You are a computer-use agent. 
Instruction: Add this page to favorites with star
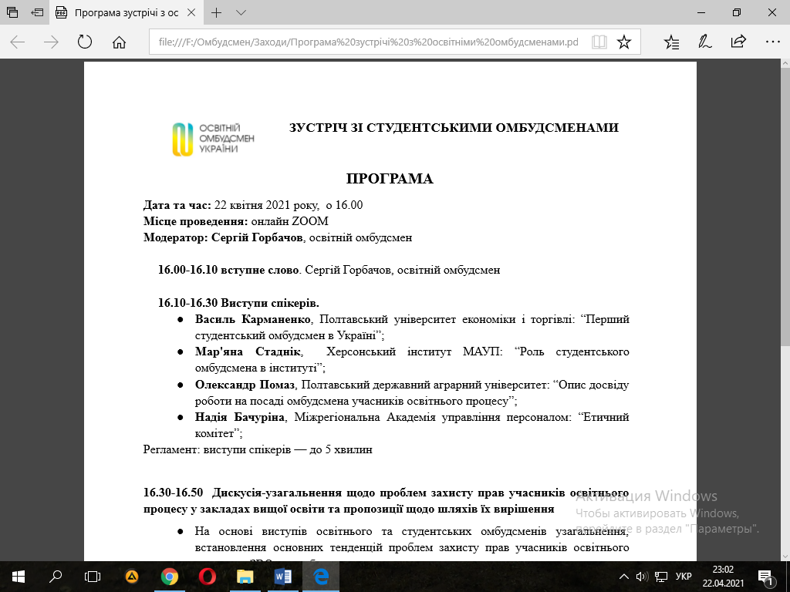click(624, 42)
